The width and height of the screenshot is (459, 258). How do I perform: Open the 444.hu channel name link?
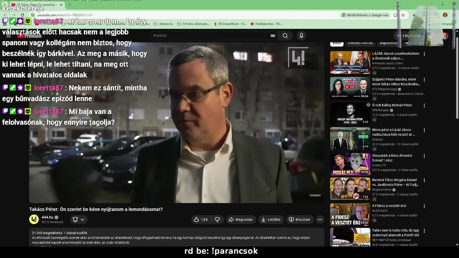coord(47,217)
